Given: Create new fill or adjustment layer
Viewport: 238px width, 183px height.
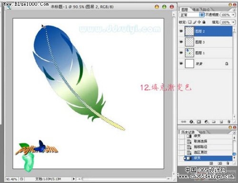Looking at the screenshot, I should (x=207, y=122).
